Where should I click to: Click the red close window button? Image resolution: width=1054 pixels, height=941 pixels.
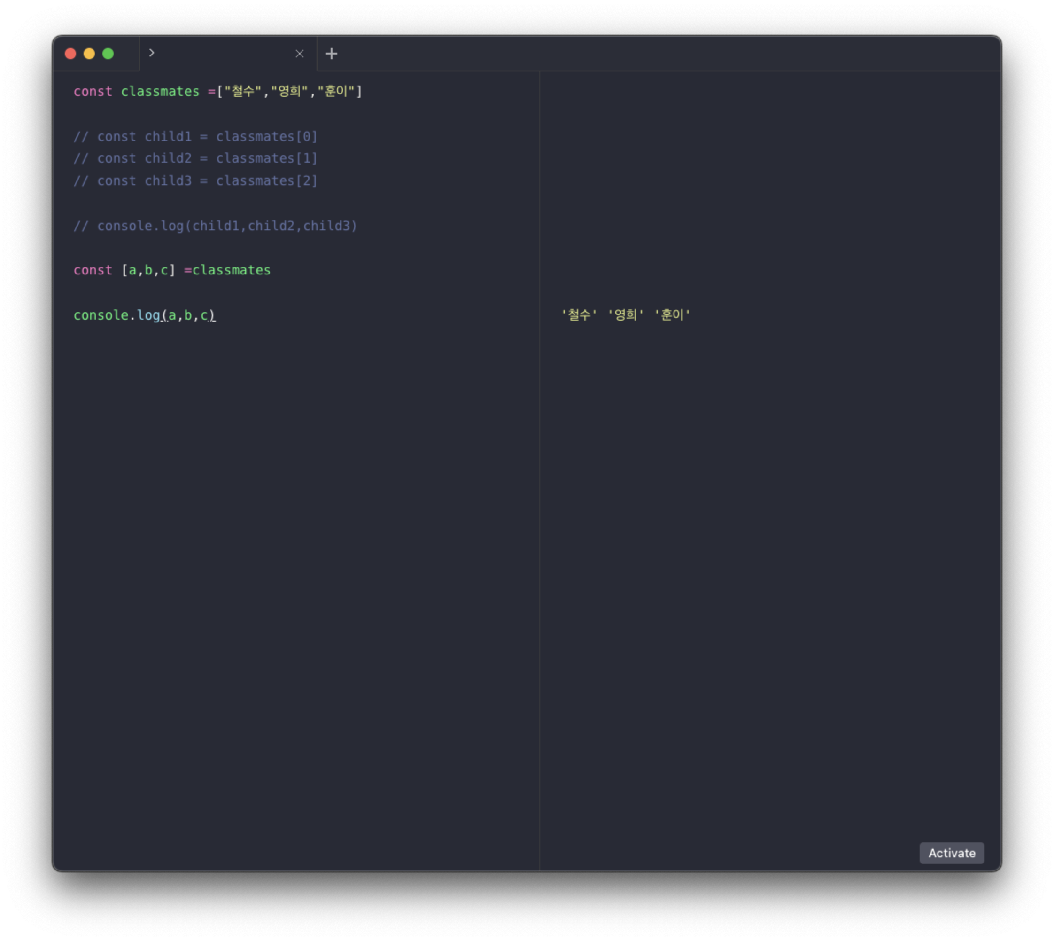[x=71, y=54]
